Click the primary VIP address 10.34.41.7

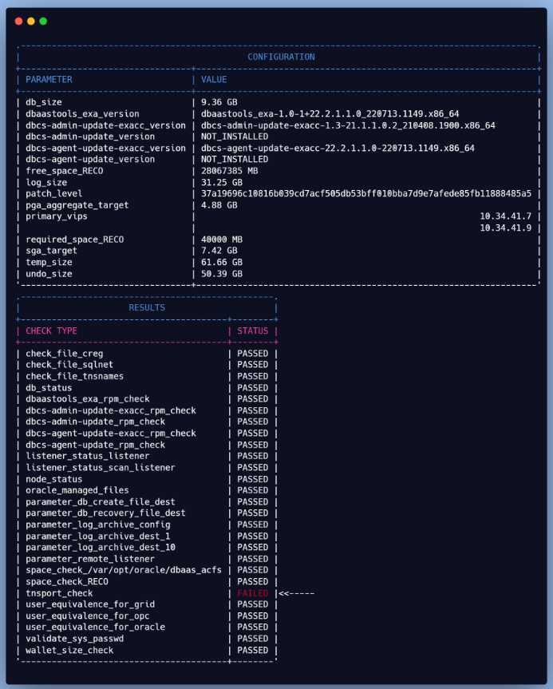pos(505,216)
